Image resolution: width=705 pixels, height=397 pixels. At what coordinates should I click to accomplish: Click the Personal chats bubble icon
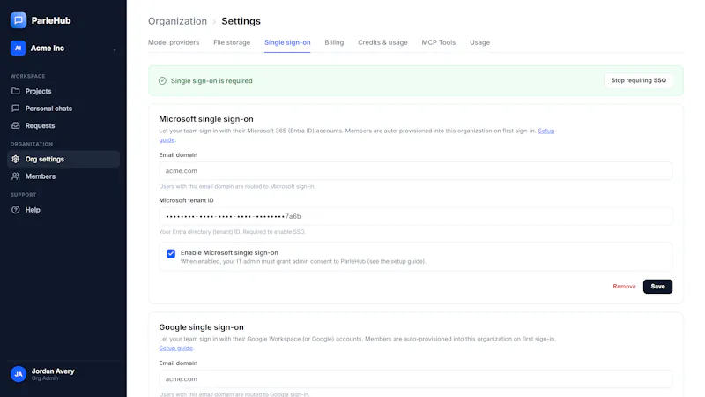click(x=16, y=109)
